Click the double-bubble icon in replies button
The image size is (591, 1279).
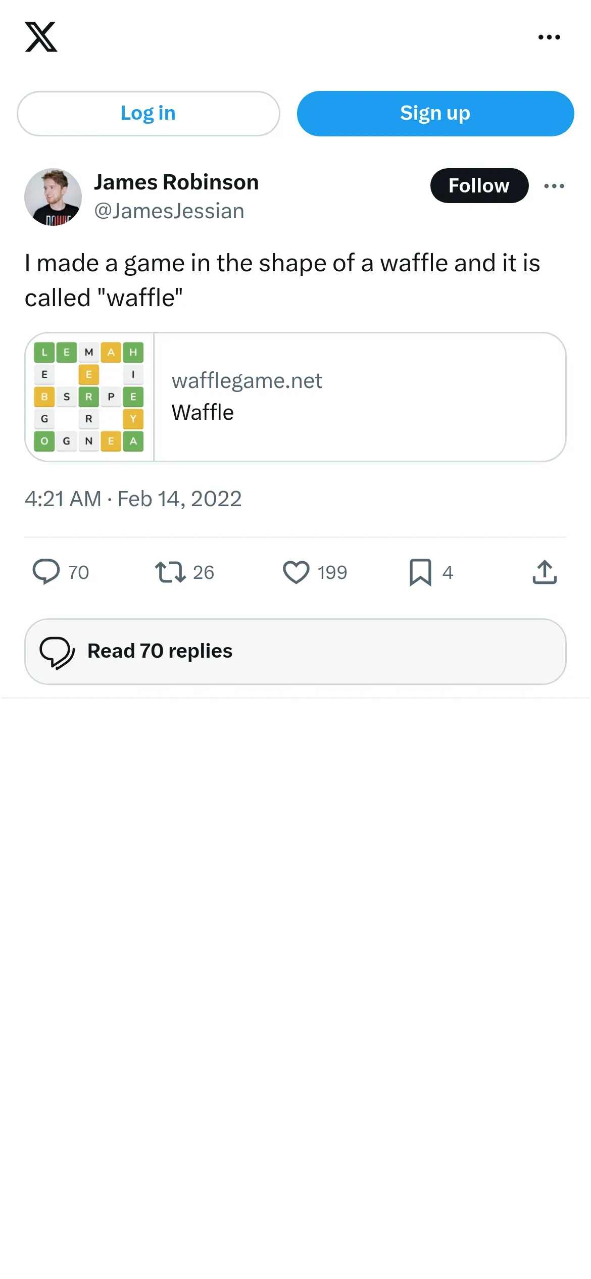tap(57, 652)
